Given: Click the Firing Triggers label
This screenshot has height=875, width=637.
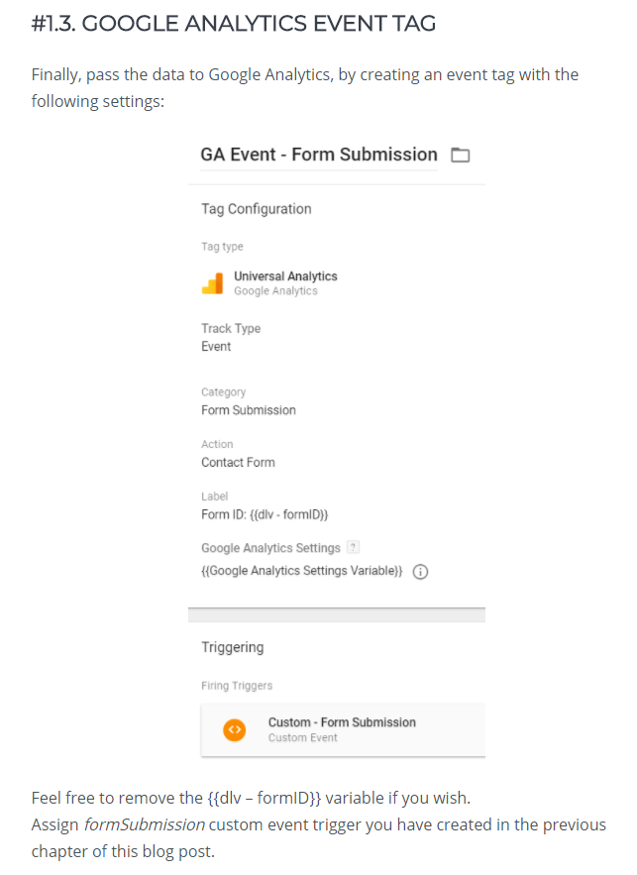Looking at the screenshot, I should pos(237,686).
